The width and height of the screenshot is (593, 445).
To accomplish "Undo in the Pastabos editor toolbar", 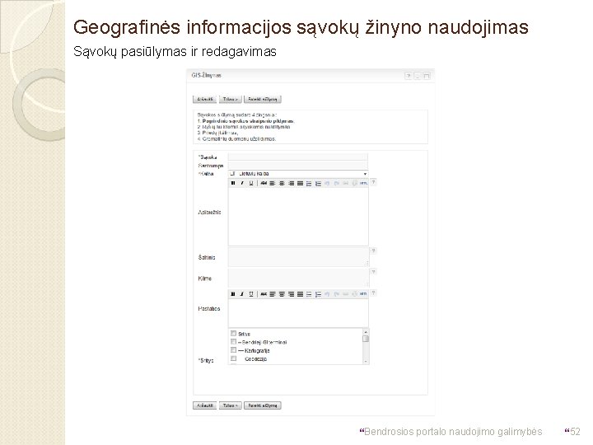I will (x=327, y=294).
